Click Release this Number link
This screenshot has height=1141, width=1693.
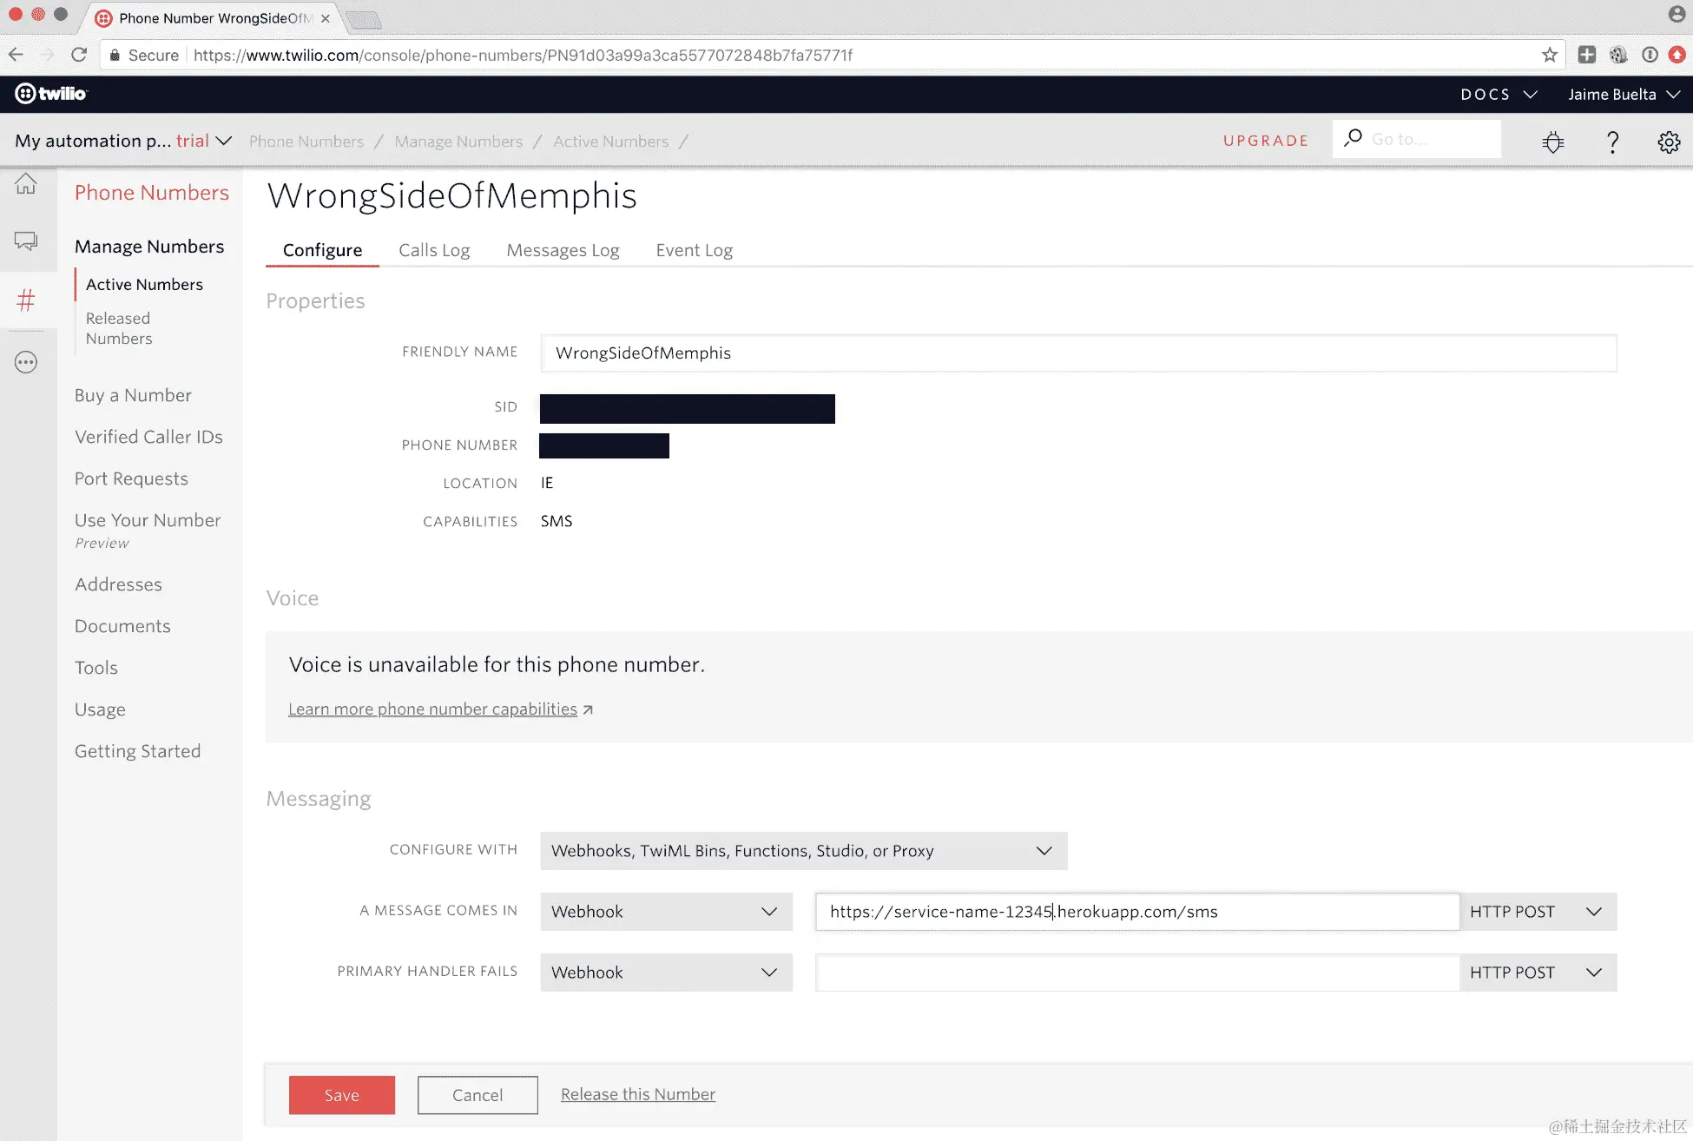click(638, 1094)
